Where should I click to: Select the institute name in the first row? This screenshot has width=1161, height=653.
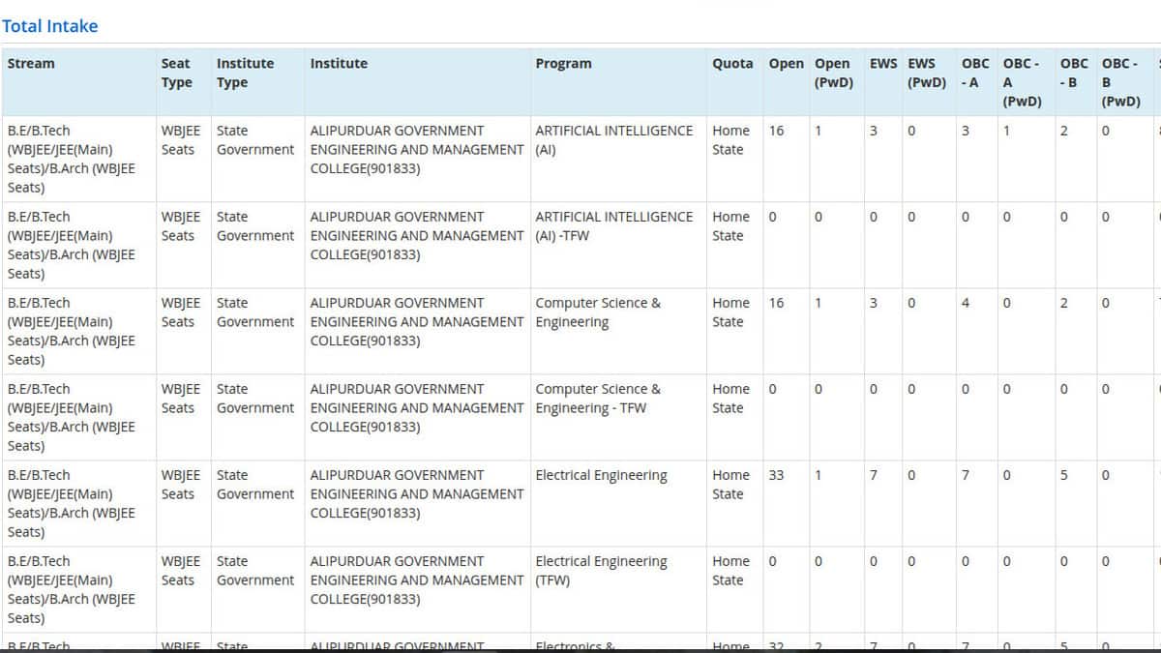(x=416, y=149)
